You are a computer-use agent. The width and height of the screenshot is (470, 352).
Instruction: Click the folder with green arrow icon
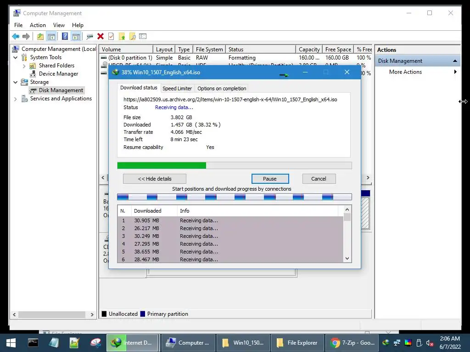coord(122,37)
